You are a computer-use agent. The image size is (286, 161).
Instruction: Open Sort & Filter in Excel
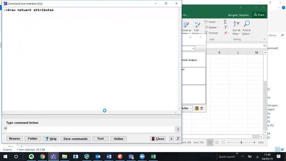click(x=236, y=28)
